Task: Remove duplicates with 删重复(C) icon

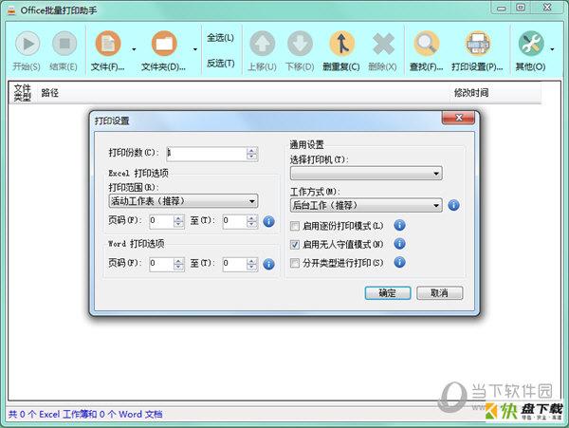Action: [x=341, y=44]
